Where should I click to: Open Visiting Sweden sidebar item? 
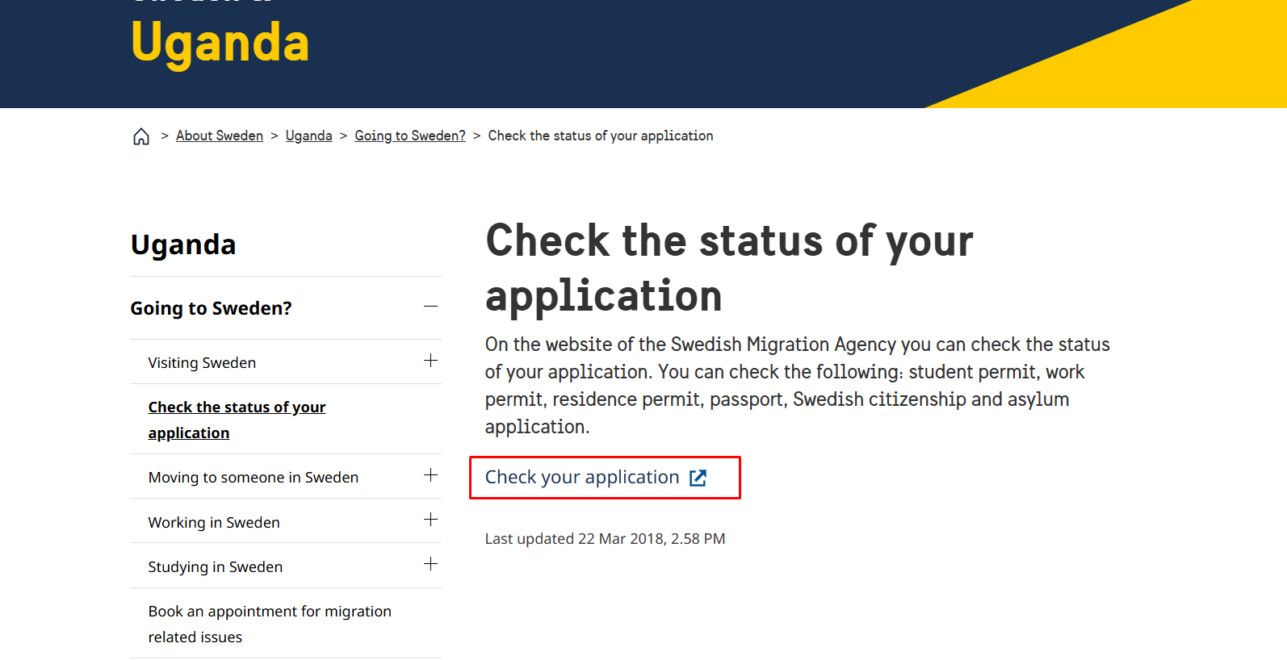(x=202, y=363)
